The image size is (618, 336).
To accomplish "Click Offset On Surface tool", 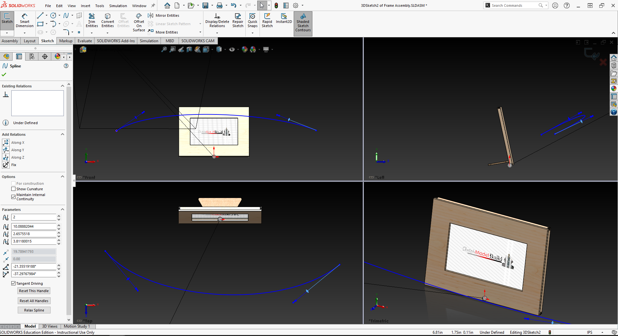I will point(139,23).
